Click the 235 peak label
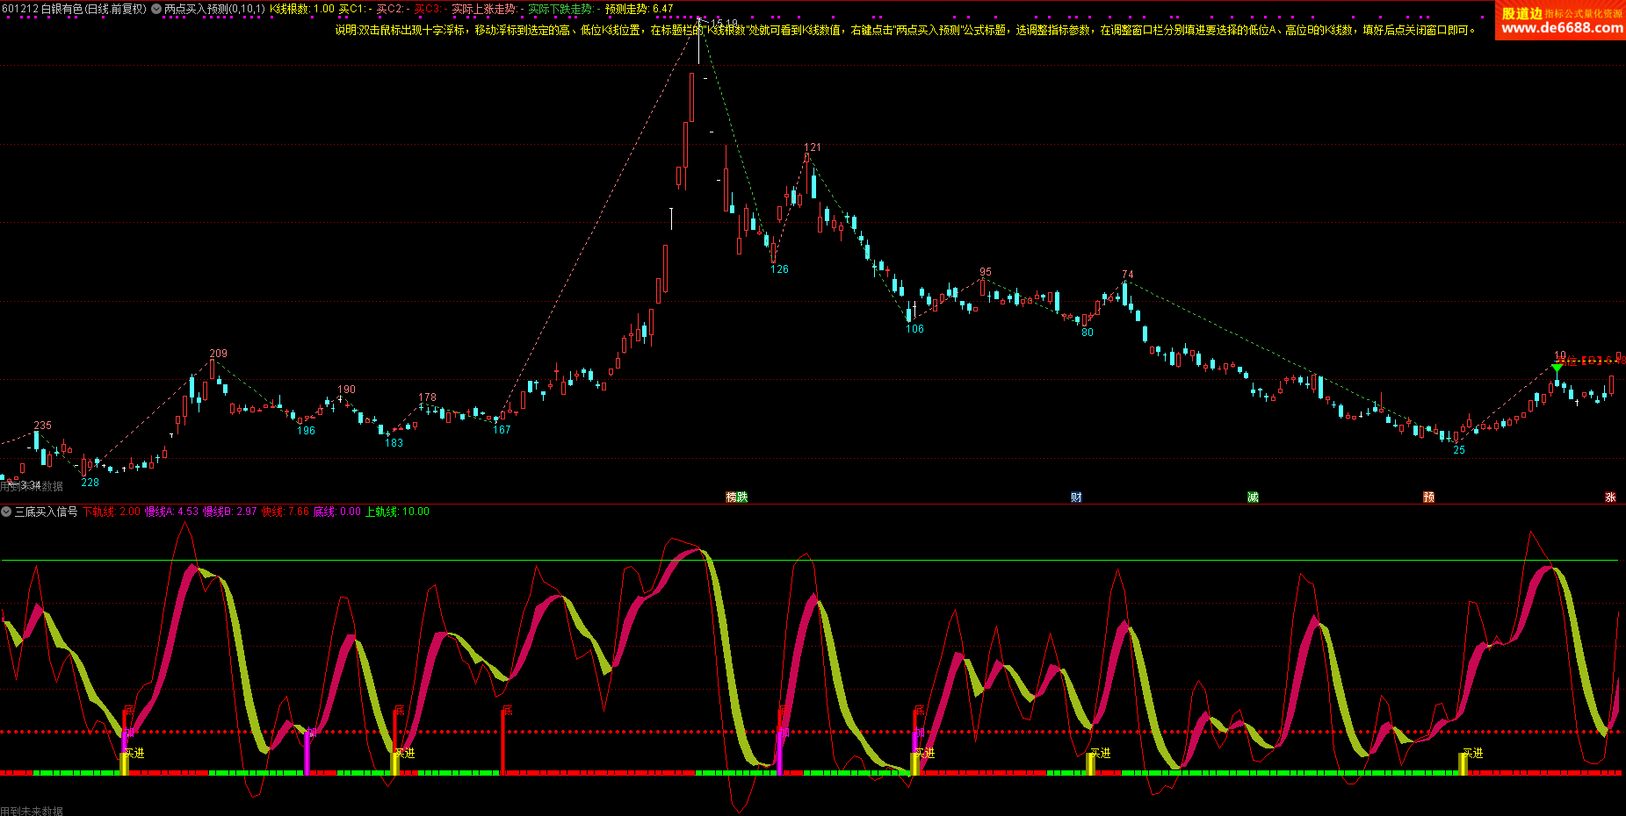This screenshot has height=816, width=1626. [42, 426]
